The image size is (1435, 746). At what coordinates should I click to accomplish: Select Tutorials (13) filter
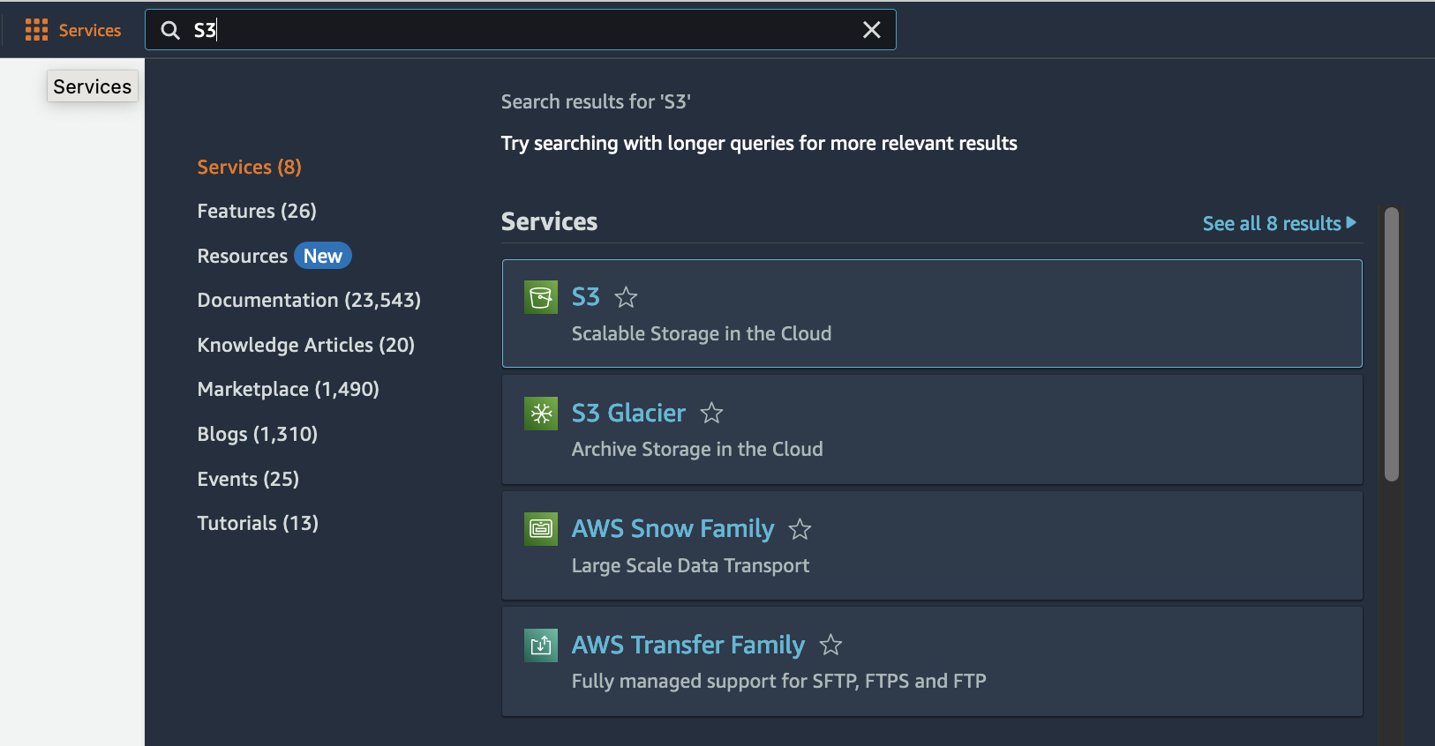(x=258, y=523)
